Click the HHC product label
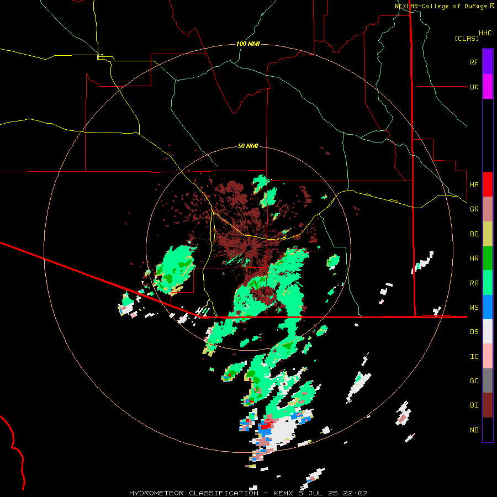This screenshot has width=497, height=497. click(485, 33)
